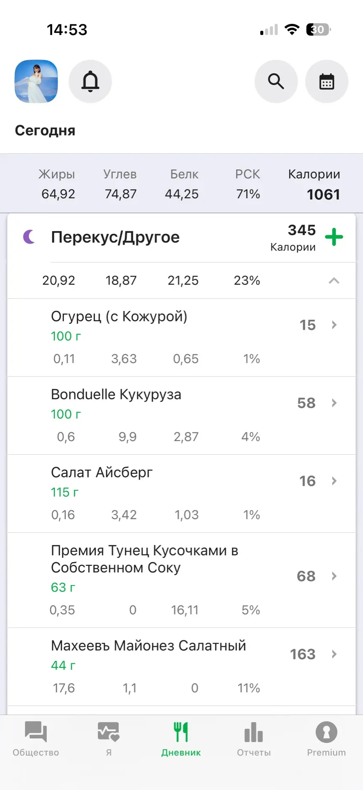Open the Отчеты reports tab
363x790 pixels.
254,739
